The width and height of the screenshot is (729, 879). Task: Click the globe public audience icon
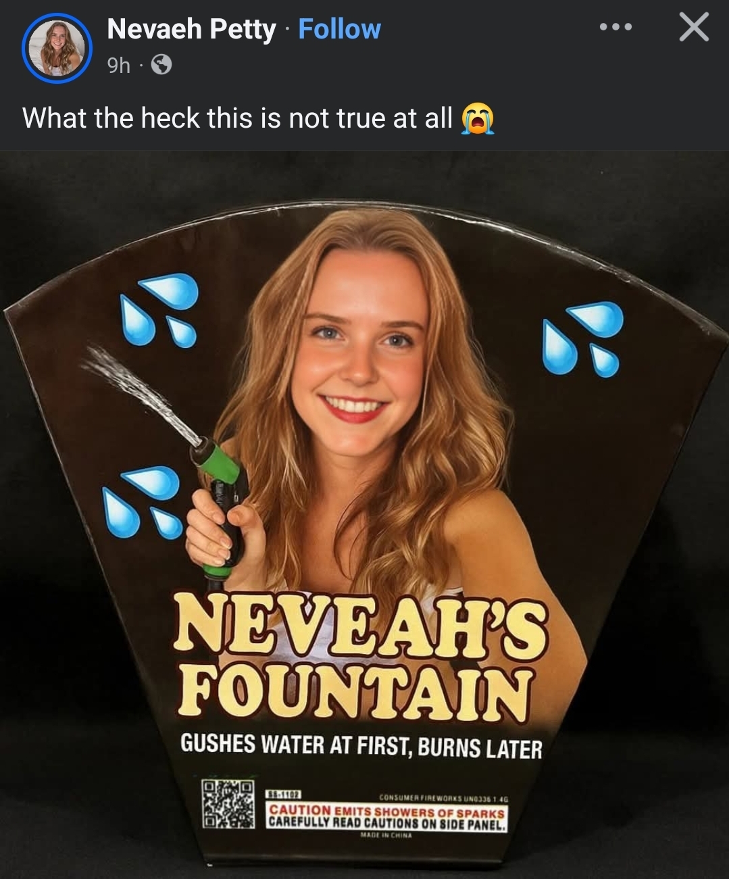click(x=161, y=65)
